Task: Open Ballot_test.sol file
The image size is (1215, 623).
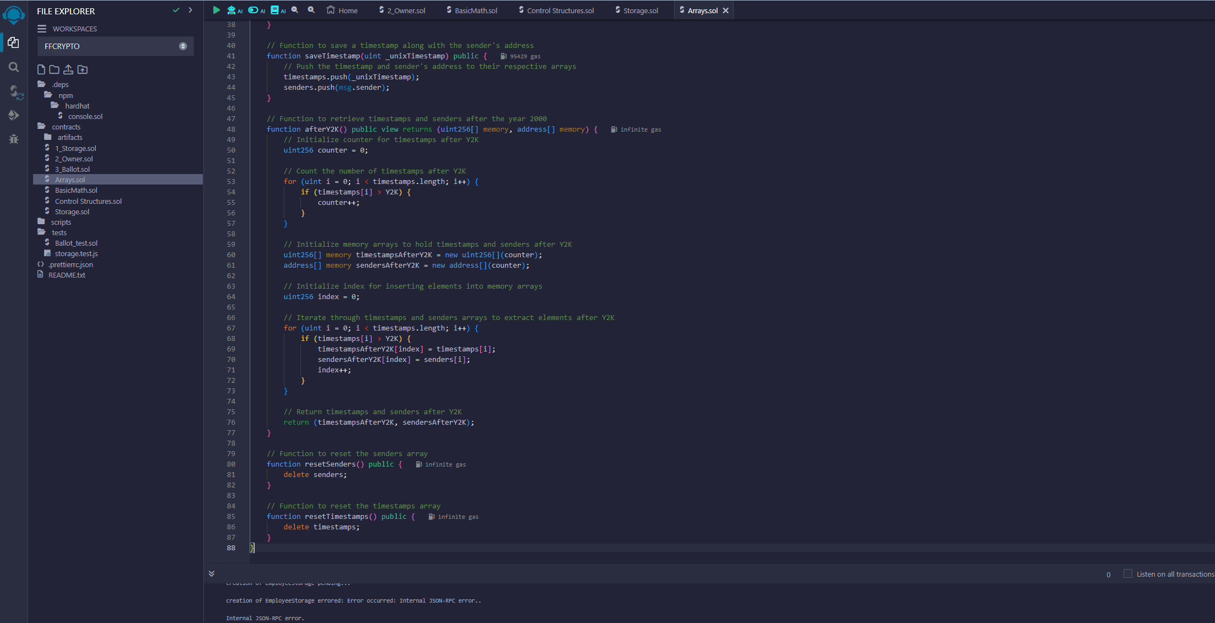Action: point(71,243)
